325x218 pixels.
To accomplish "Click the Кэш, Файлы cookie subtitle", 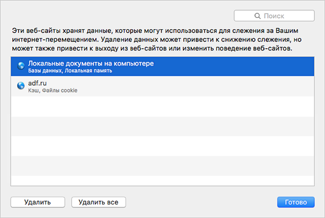I will tap(53, 91).
